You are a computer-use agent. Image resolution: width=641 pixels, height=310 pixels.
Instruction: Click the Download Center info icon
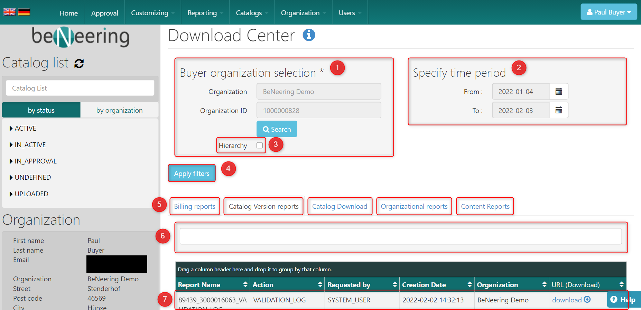coord(309,35)
